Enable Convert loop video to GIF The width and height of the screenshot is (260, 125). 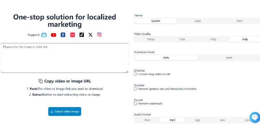point(136,74)
